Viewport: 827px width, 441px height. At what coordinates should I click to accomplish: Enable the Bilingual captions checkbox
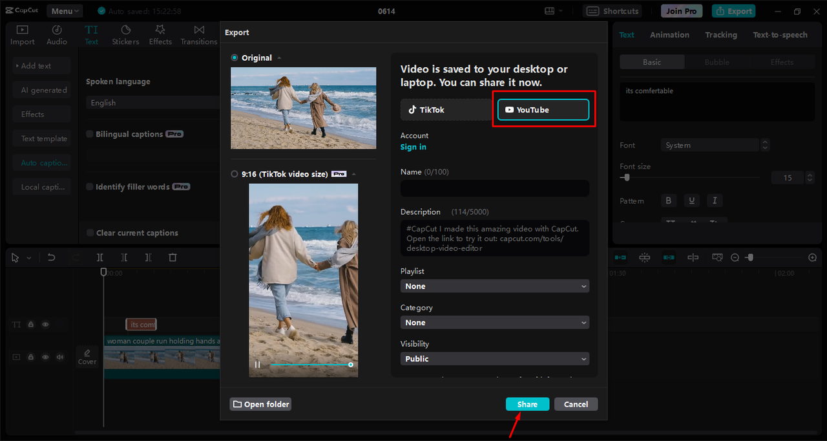tap(90, 134)
